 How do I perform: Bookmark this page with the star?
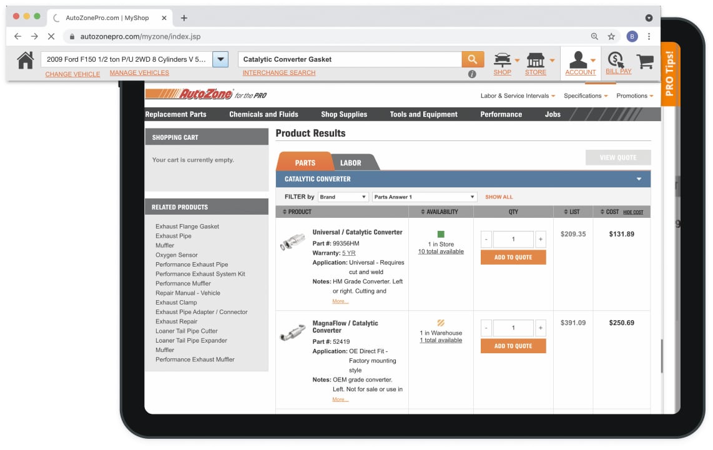click(612, 36)
